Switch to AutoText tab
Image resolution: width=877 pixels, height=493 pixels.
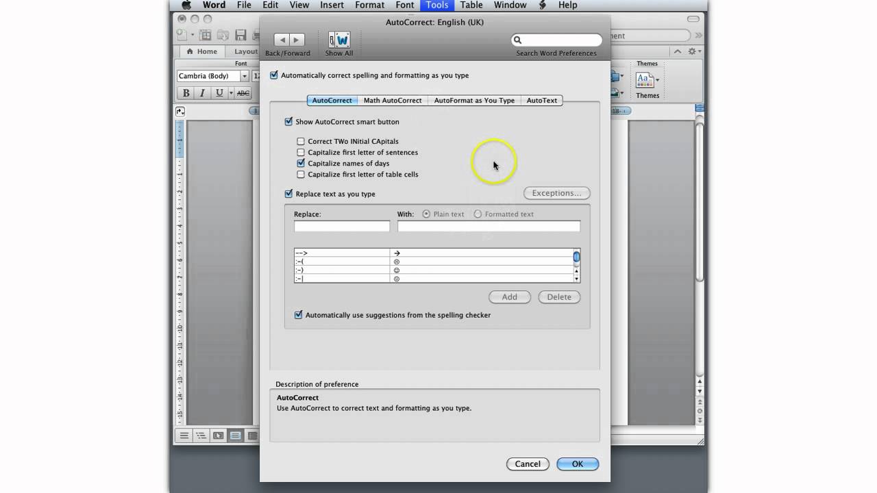[542, 100]
